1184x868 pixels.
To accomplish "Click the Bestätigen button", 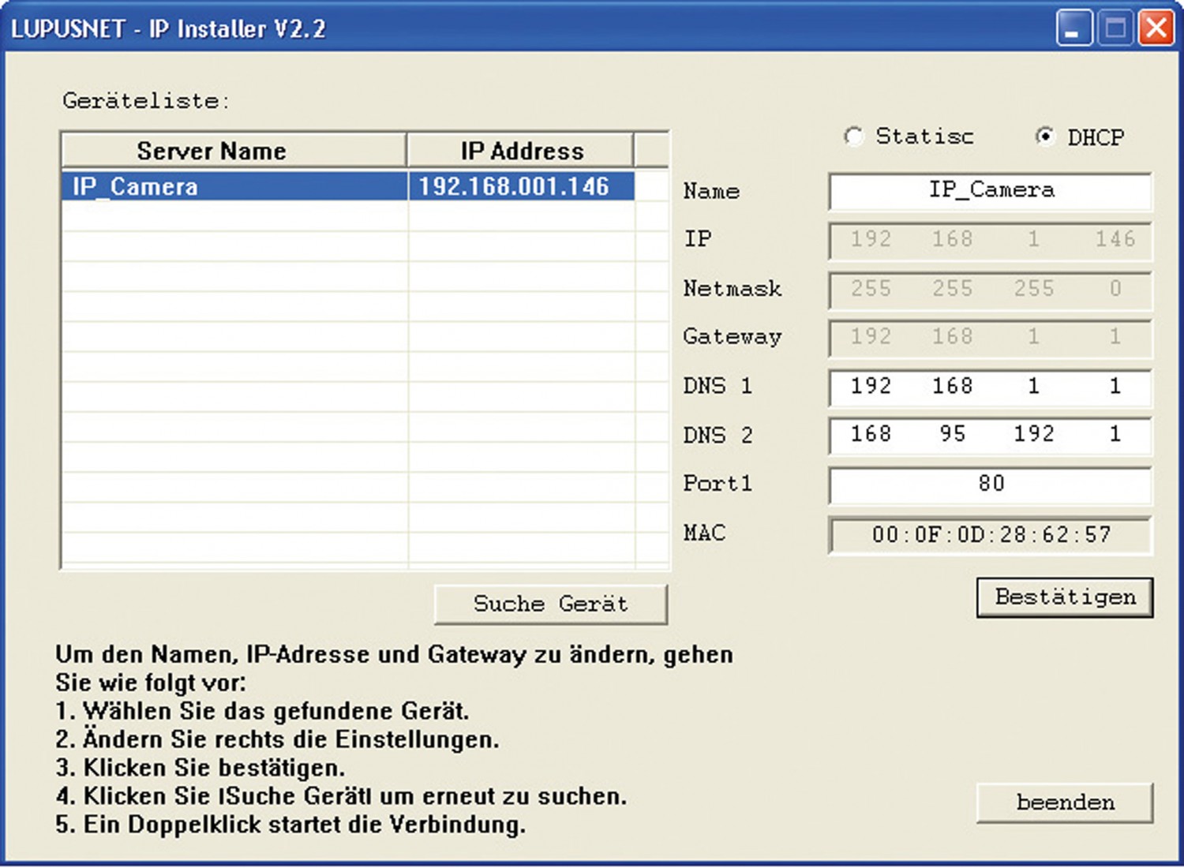I will click(1065, 597).
